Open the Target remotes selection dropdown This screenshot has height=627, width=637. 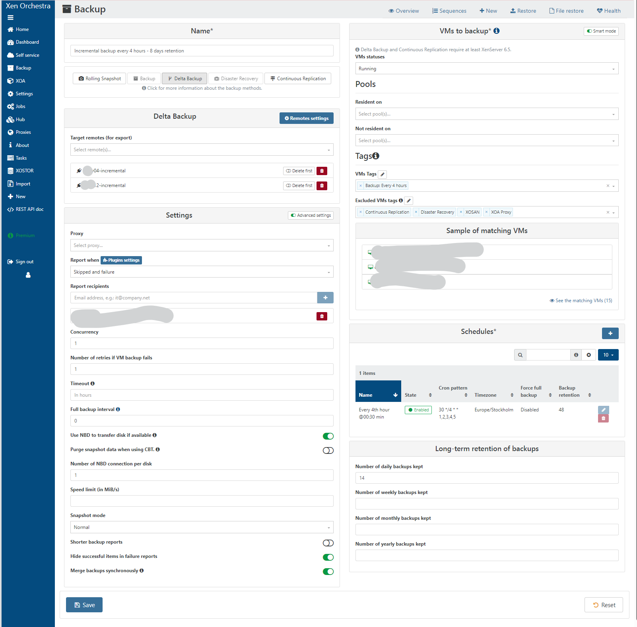tap(202, 150)
